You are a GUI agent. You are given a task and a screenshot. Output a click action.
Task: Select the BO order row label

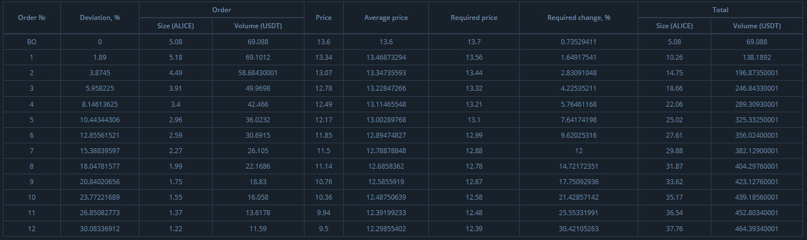[32, 42]
